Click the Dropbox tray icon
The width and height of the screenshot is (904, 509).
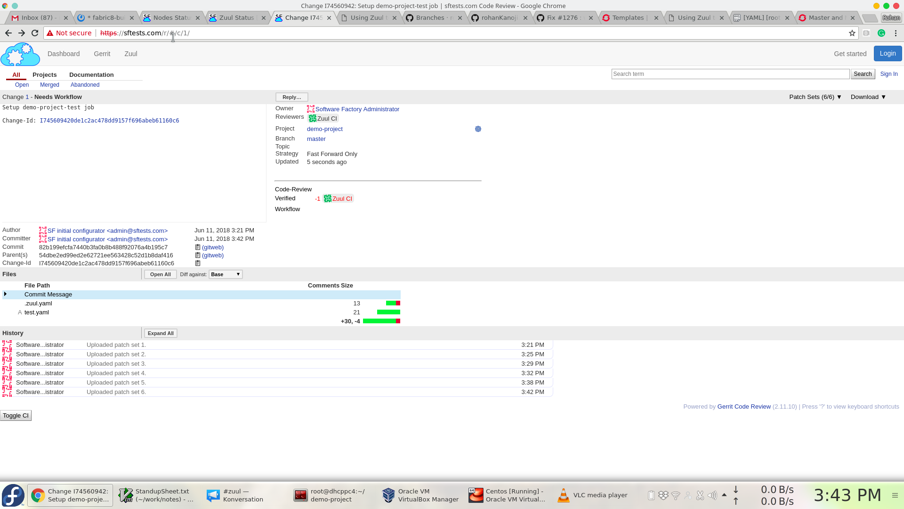coord(663,495)
